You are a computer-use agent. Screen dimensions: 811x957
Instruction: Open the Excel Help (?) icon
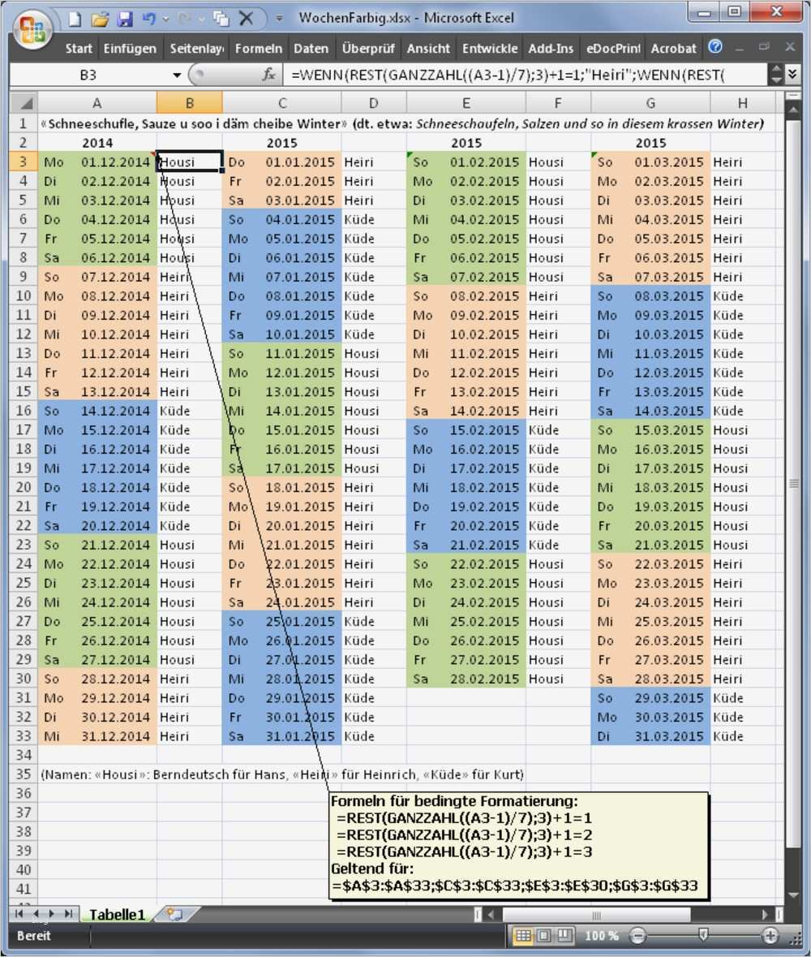[715, 47]
